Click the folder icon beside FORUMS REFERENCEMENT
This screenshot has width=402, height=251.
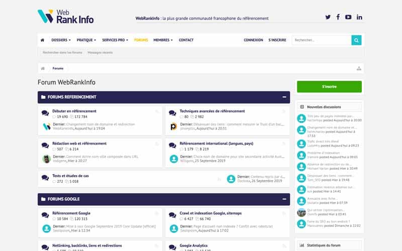coord(43,97)
